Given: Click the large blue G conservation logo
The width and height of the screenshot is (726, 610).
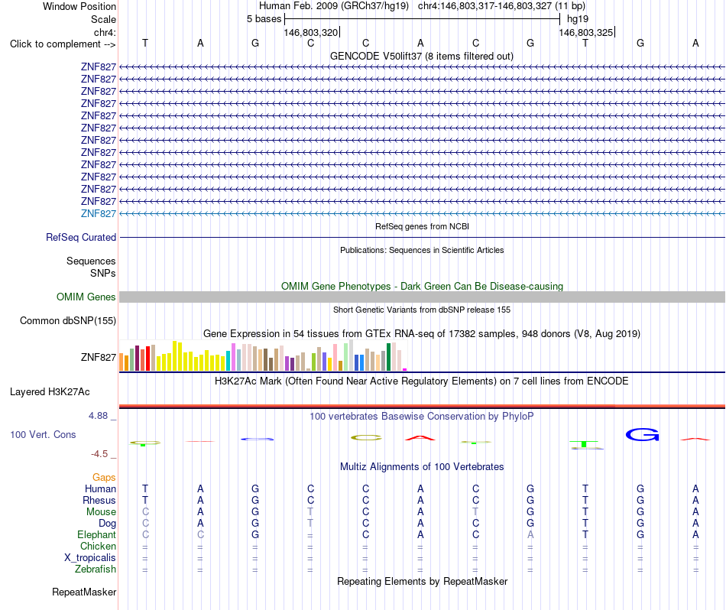Looking at the screenshot, I should click(x=642, y=434).
